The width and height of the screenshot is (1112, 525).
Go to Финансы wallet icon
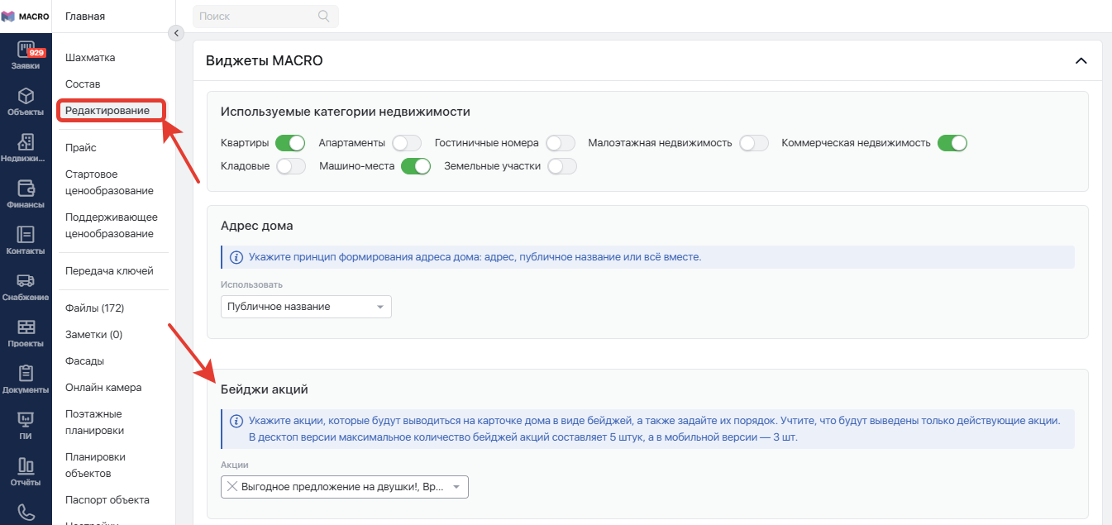(26, 189)
